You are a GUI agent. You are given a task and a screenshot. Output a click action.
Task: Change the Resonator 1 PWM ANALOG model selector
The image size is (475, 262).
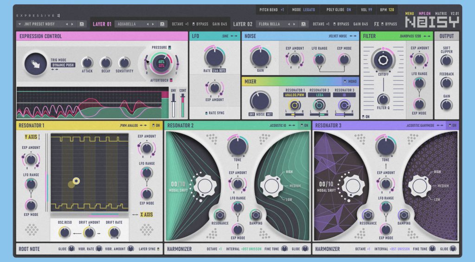pyautogui.click(x=133, y=125)
